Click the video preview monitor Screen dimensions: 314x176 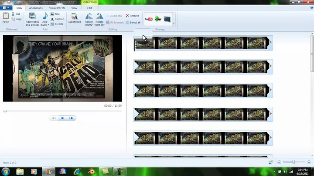coord(62,68)
